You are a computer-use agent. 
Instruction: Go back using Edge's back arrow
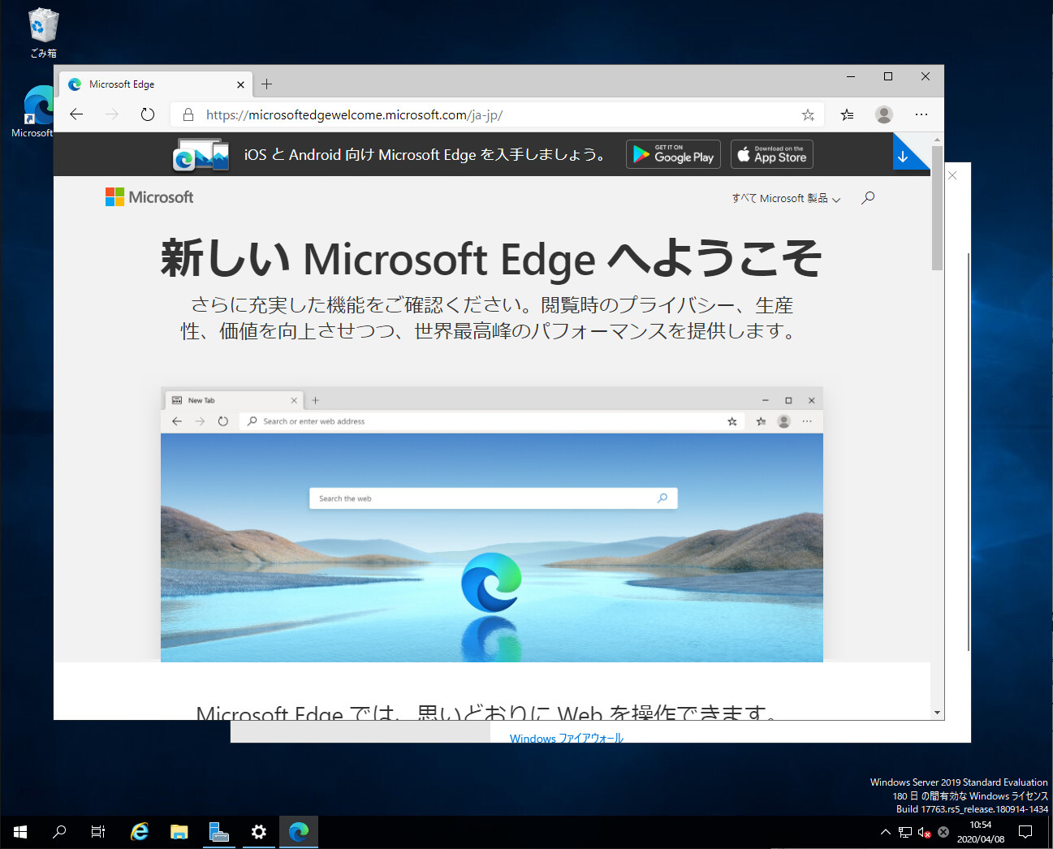click(x=76, y=114)
